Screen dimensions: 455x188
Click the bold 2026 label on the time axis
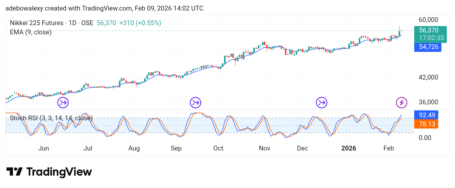click(349, 148)
